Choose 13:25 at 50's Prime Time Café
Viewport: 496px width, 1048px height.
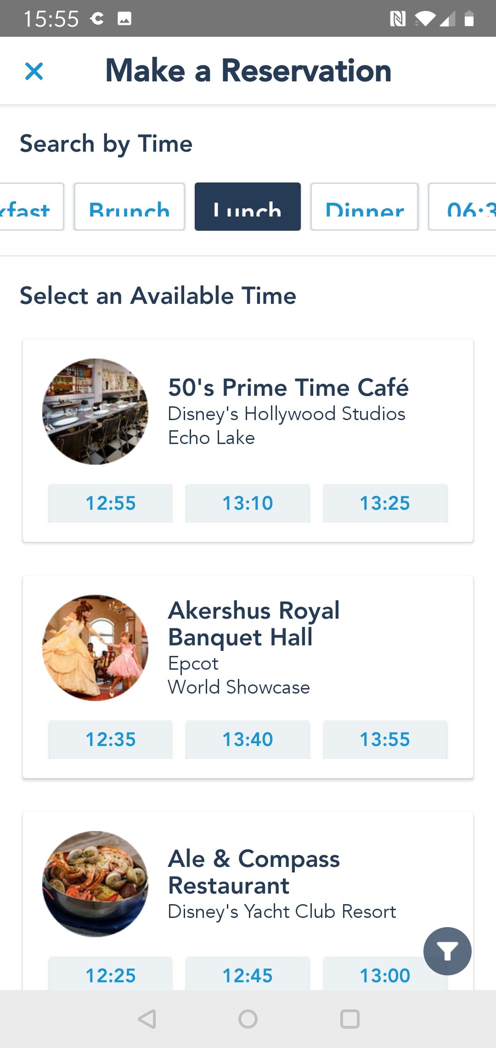pos(385,503)
